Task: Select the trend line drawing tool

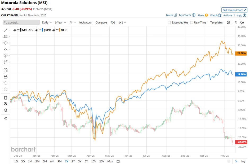Action: (x=6, y=30)
